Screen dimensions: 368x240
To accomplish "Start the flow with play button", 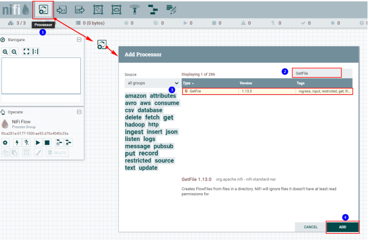I will coord(38,143).
